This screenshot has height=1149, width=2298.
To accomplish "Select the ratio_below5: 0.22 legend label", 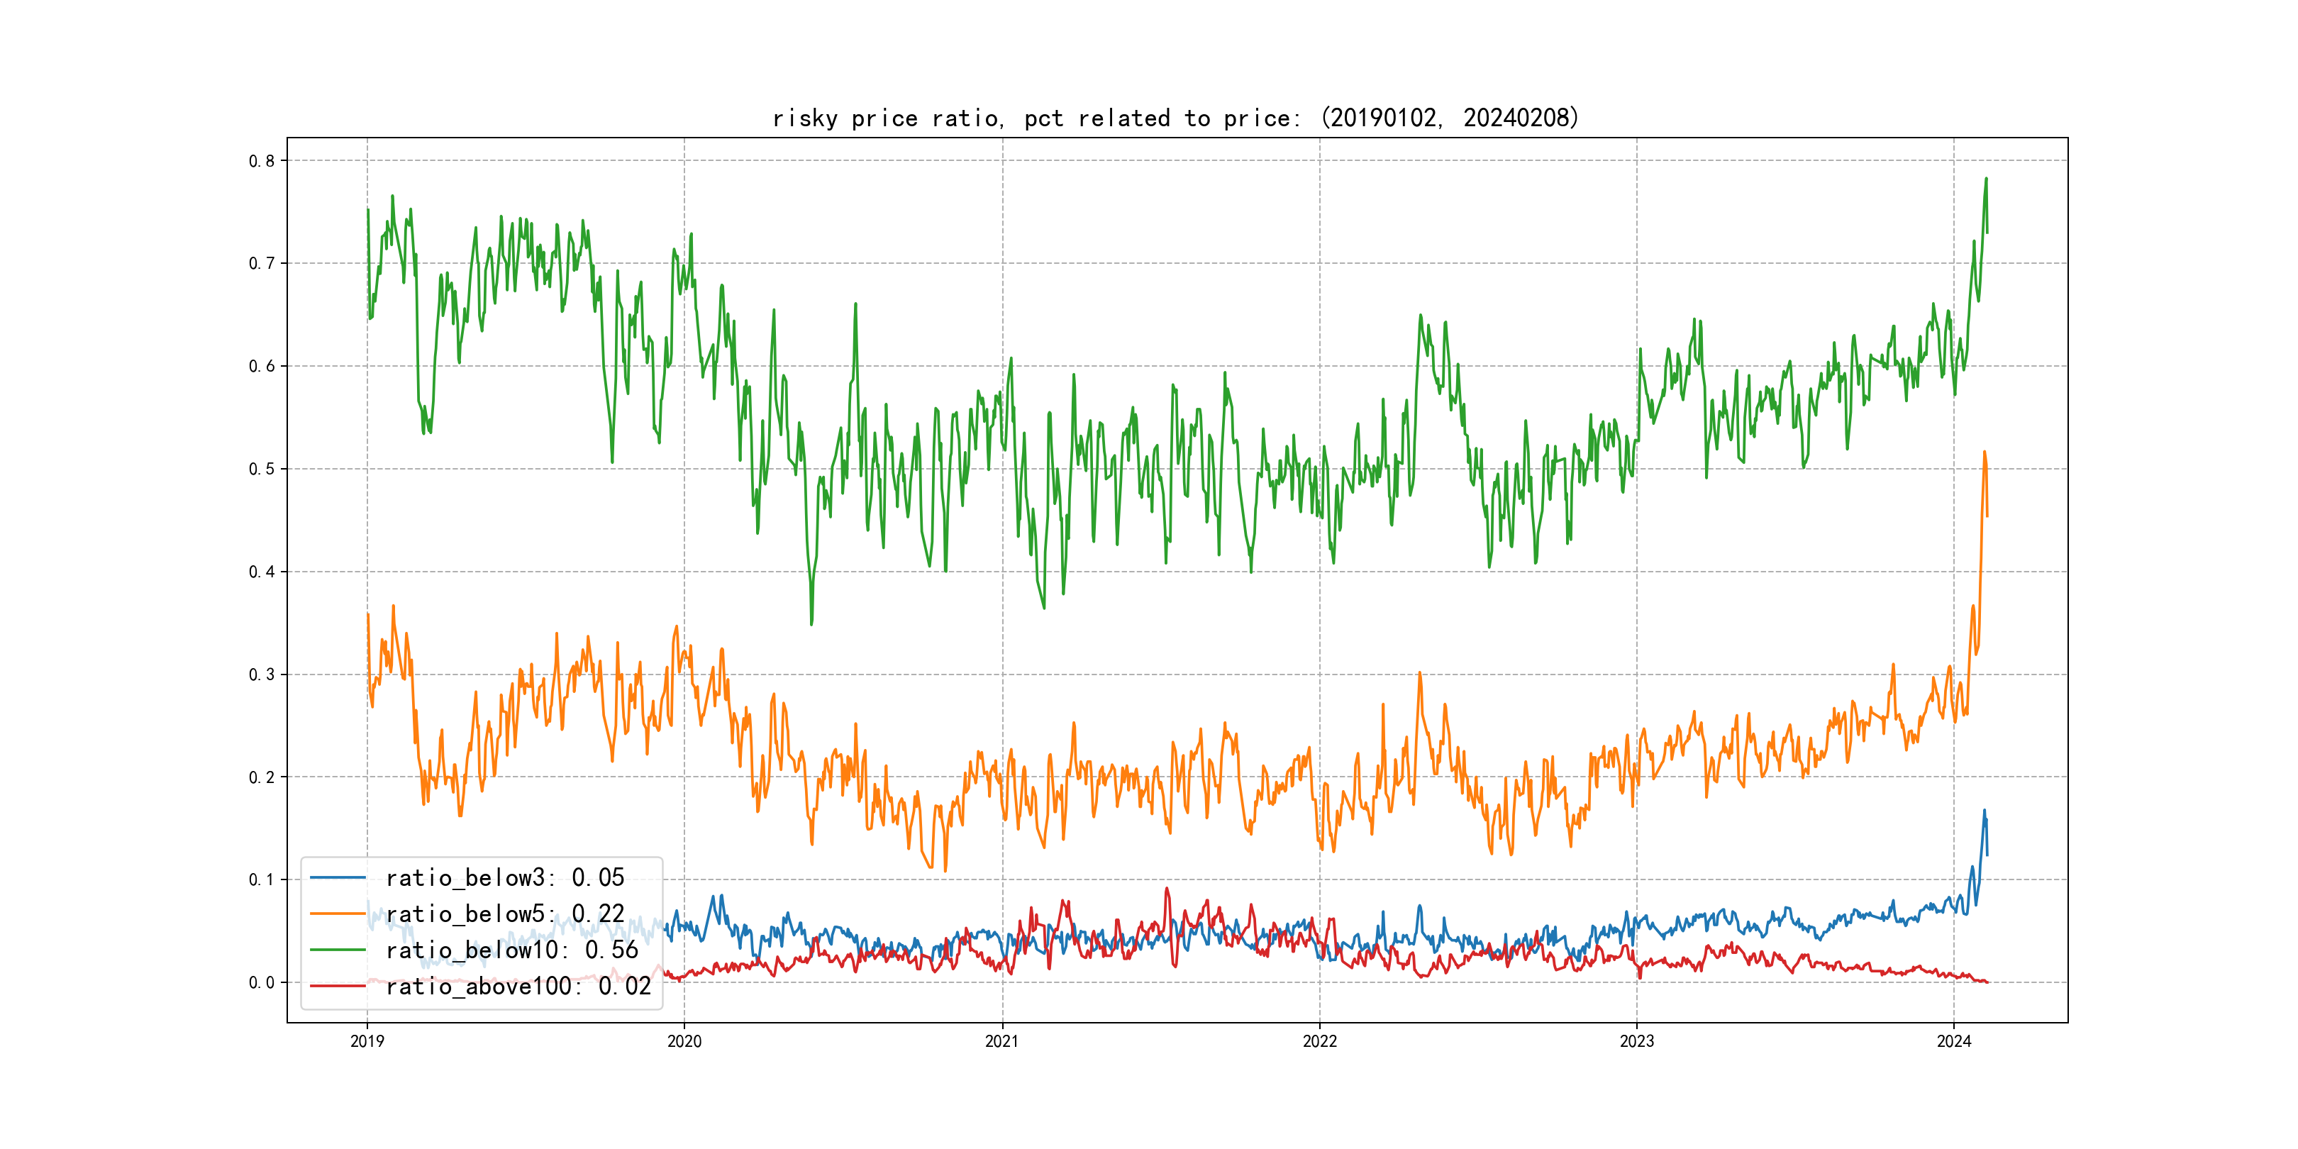I will coord(505,914).
